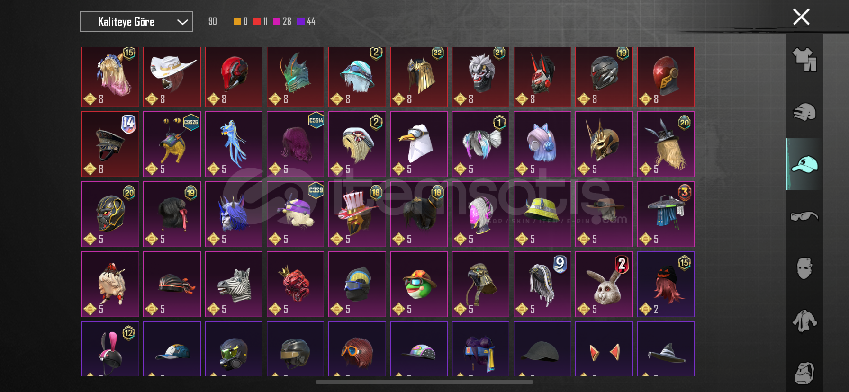Select the jacket category icon
849x392 pixels.
coord(804,321)
